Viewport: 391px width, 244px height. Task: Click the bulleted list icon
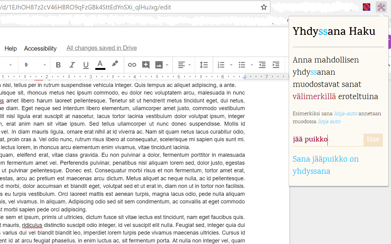coord(242,65)
